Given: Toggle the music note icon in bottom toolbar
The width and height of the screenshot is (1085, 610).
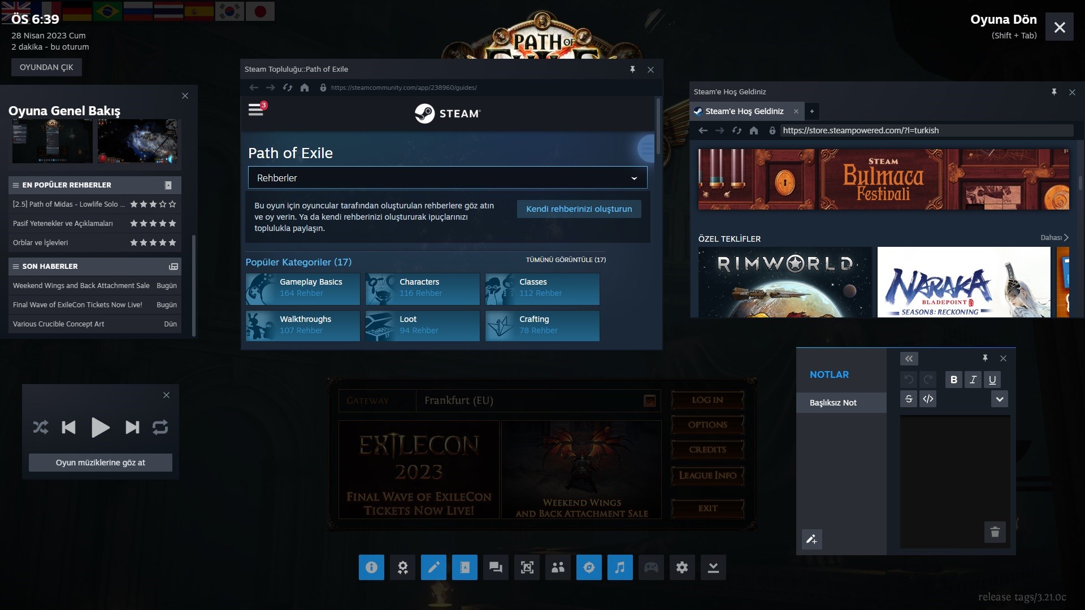Looking at the screenshot, I should (x=620, y=567).
